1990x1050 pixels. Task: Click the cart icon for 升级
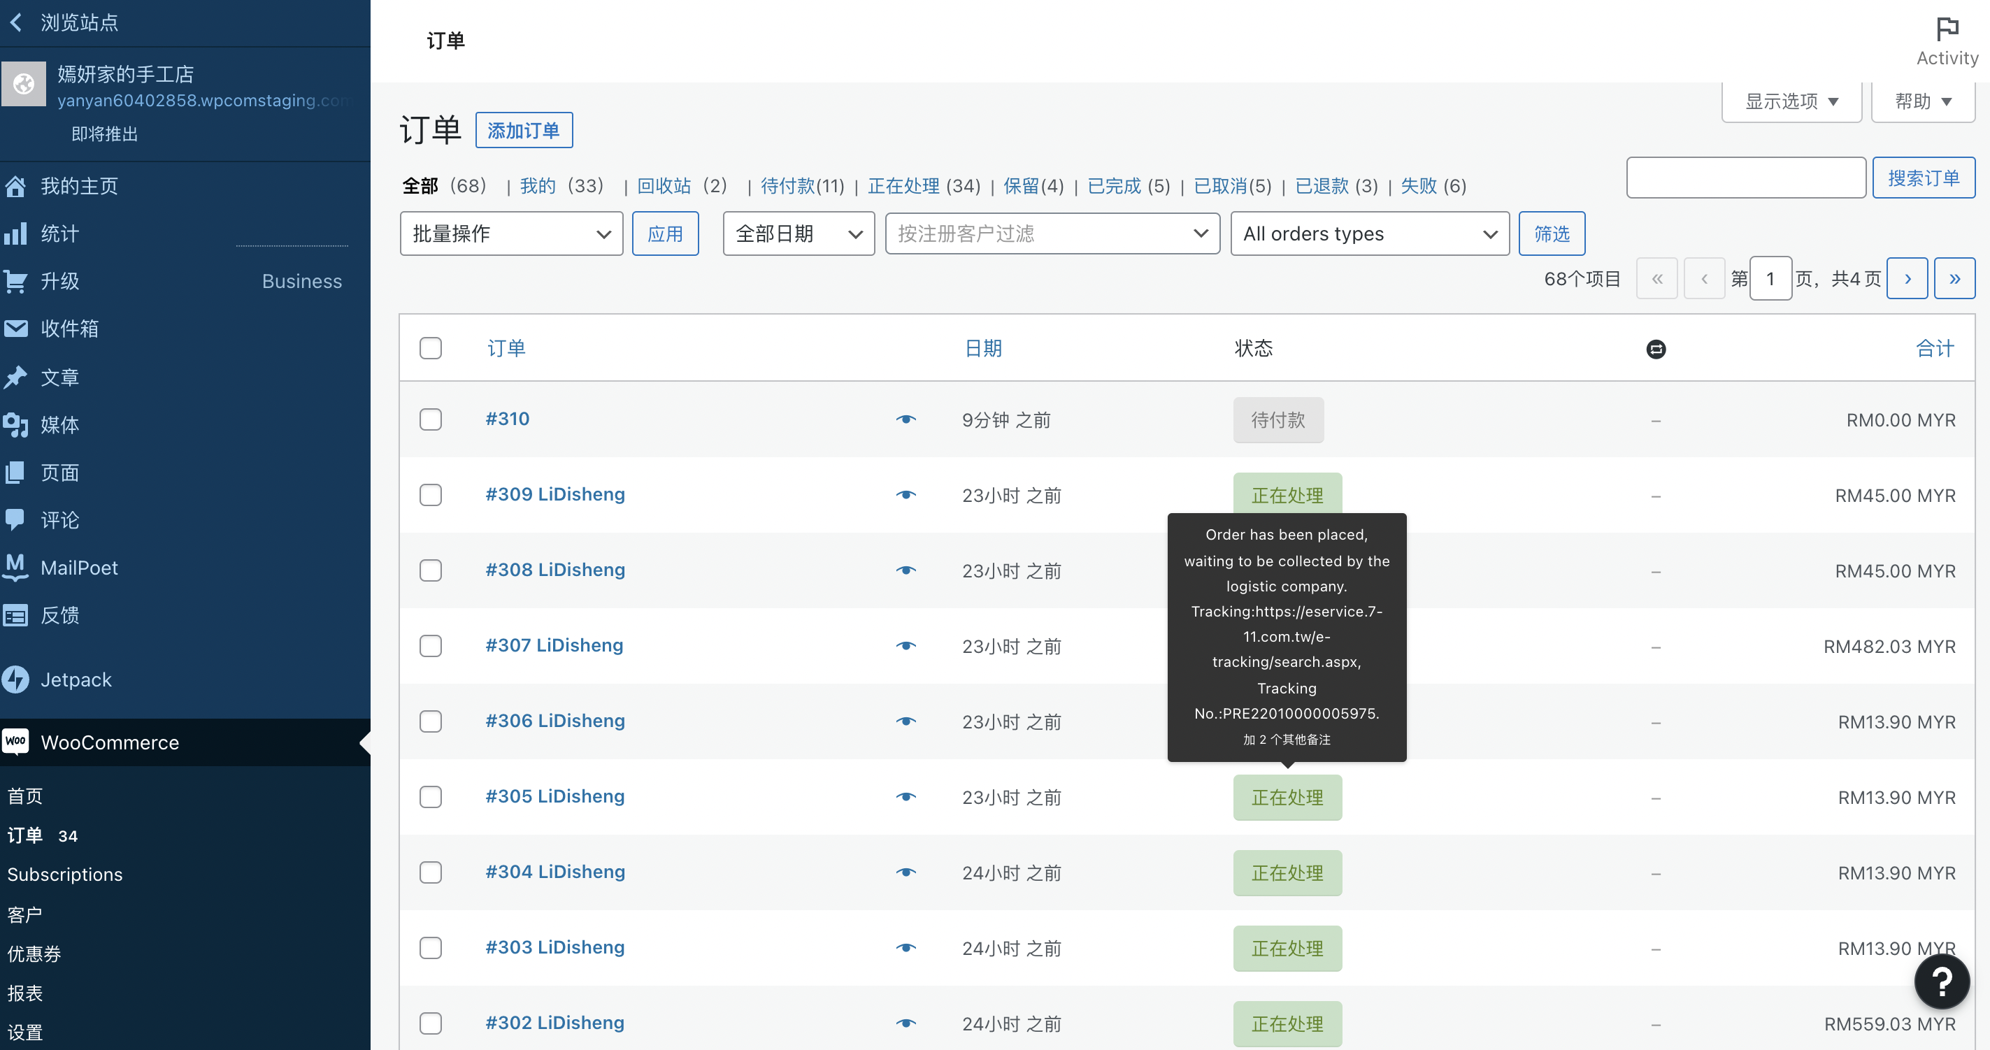click(15, 281)
